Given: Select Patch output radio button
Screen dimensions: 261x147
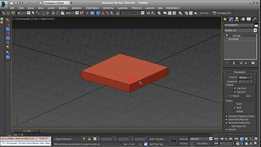Looking at the screenshot, I should (x=234, y=104).
